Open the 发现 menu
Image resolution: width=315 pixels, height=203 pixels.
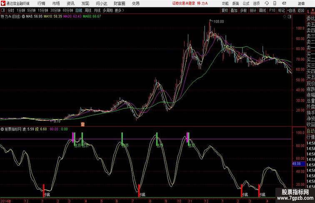pyautogui.click(x=85, y=3)
